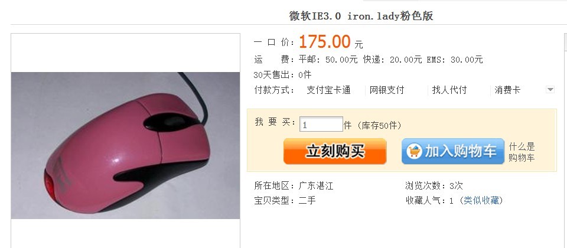Click 什么是购物车 help link
This screenshot has width=567, height=248.
tap(522, 152)
